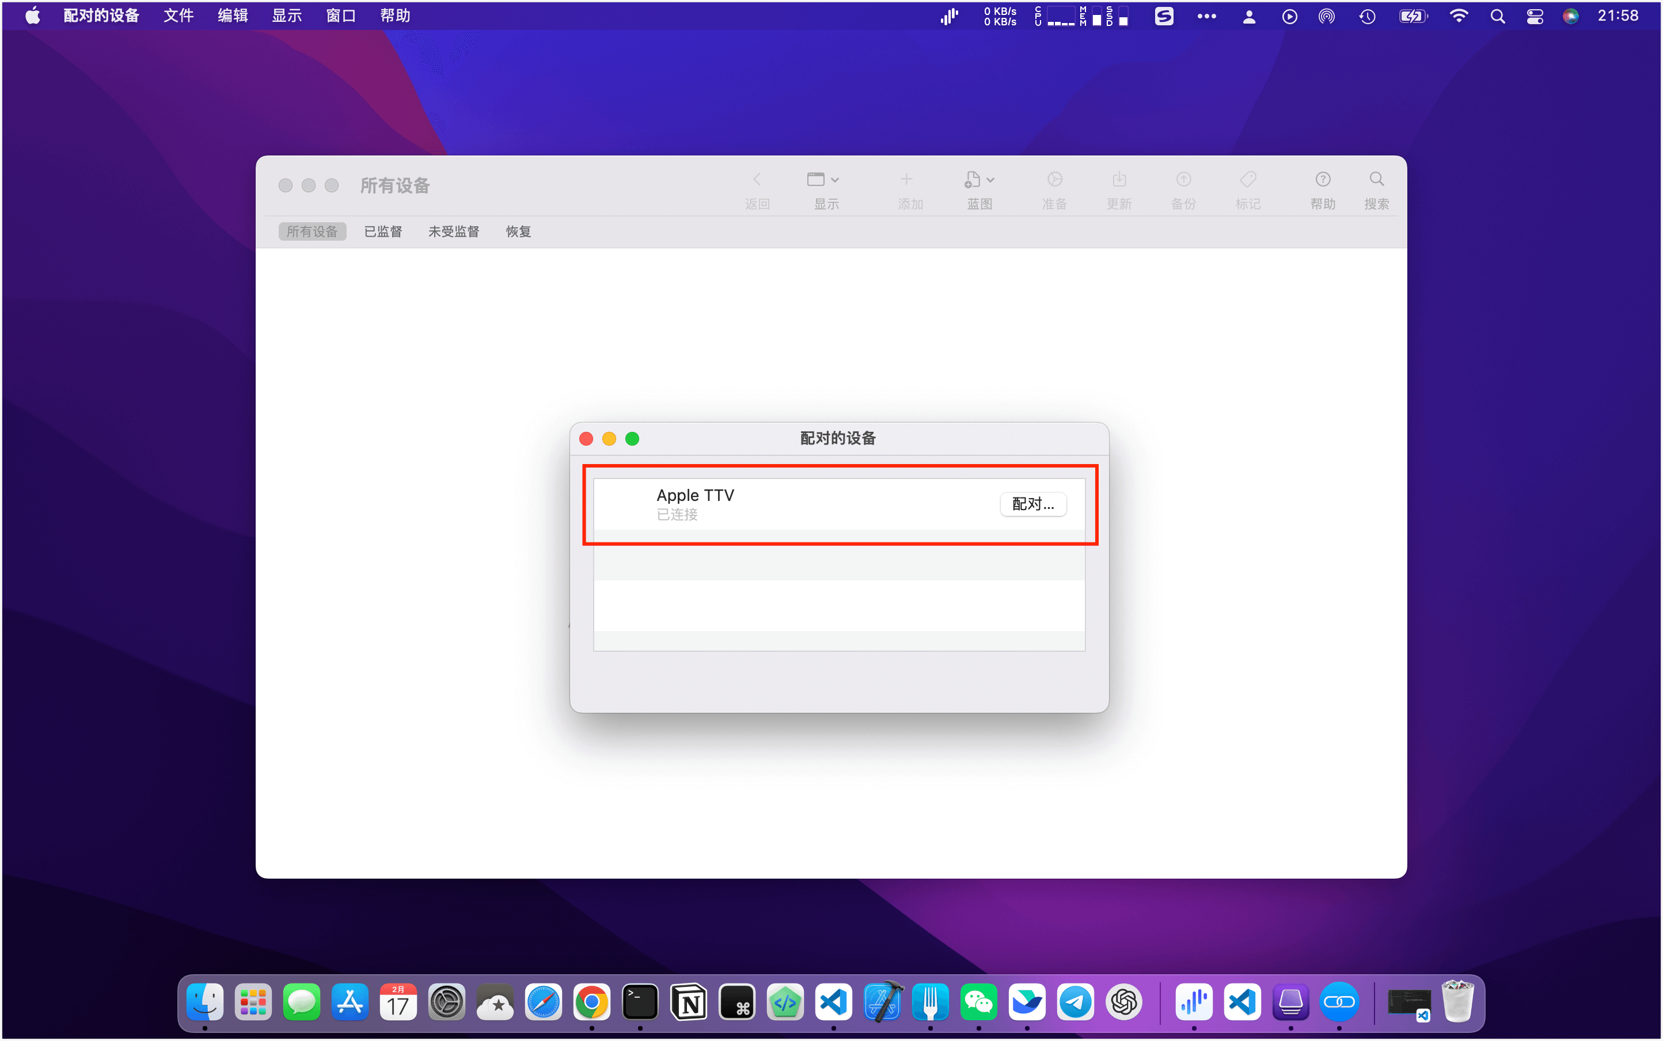Viewport: 1663px width, 1041px height.
Task: Click the 备份 backup toolbar icon
Action: [1183, 180]
